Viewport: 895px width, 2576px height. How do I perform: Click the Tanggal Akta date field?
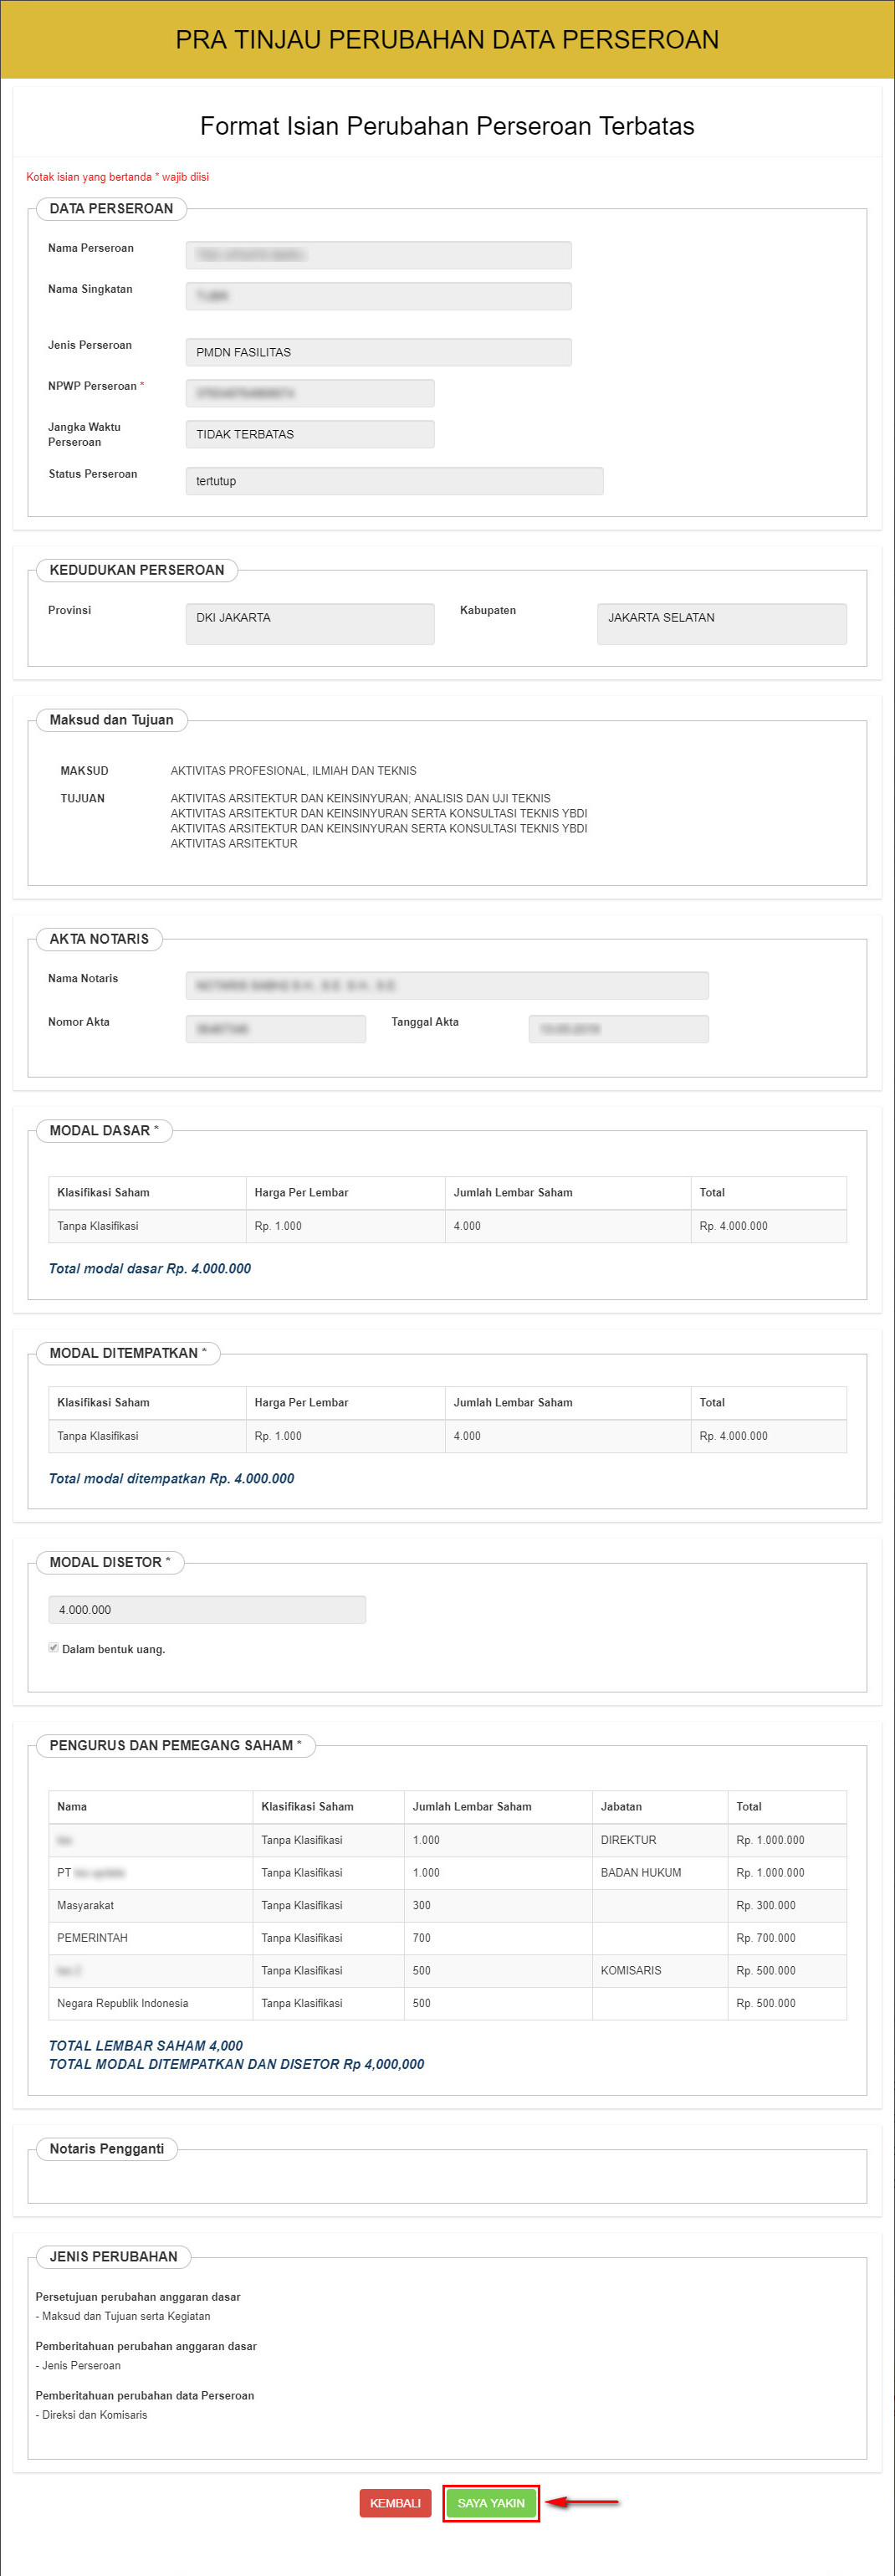[618, 1029]
